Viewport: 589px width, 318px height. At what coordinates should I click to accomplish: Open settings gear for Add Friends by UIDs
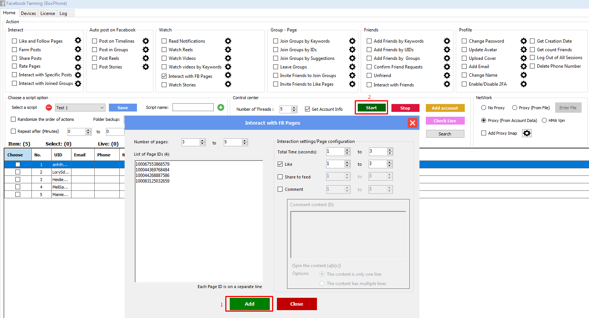(x=447, y=49)
